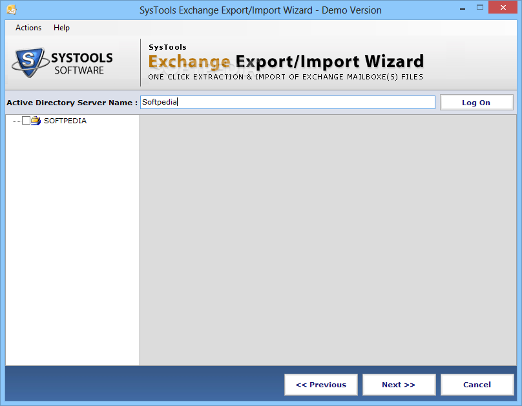Screen dimensions: 522x406
Task: Close the Exchange Export/Import Wizard window
Action: pyautogui.click(x=503, y=7)
